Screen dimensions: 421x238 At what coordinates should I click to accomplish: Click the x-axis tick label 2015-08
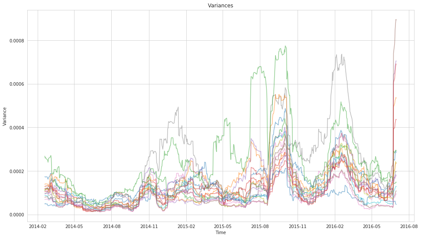260,226
